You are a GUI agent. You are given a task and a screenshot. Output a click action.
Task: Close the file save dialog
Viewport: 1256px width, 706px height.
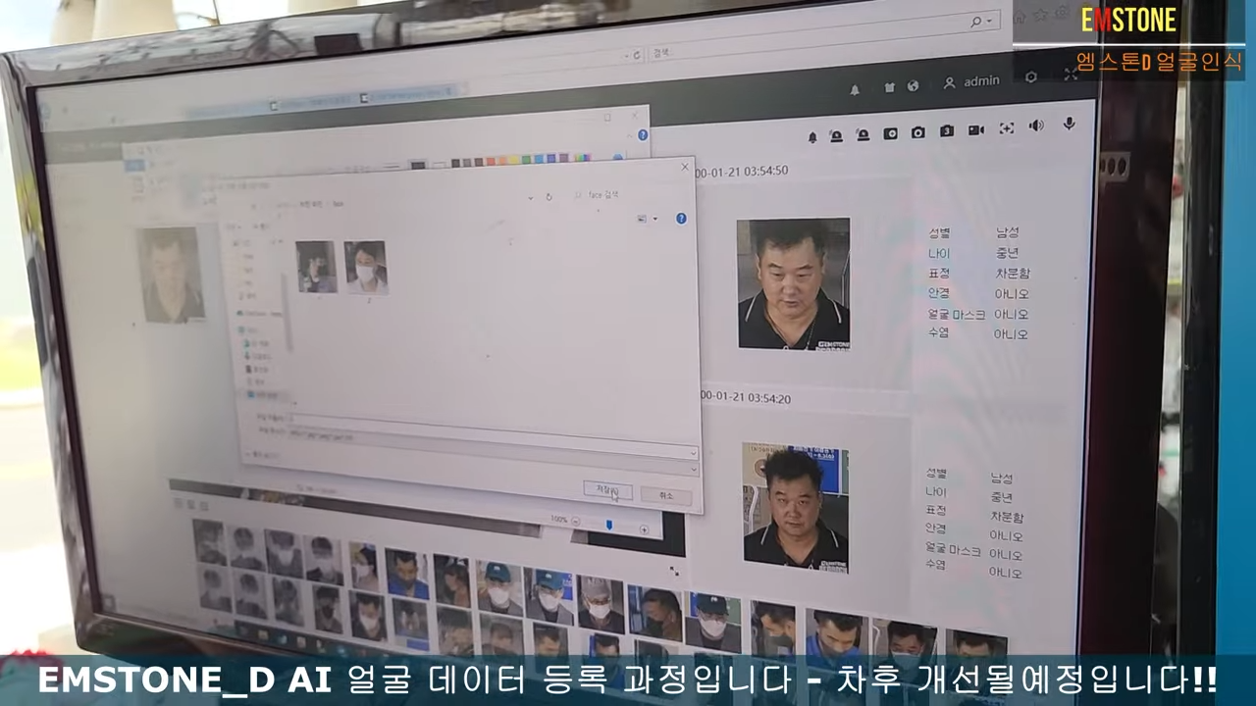point(685,168)
